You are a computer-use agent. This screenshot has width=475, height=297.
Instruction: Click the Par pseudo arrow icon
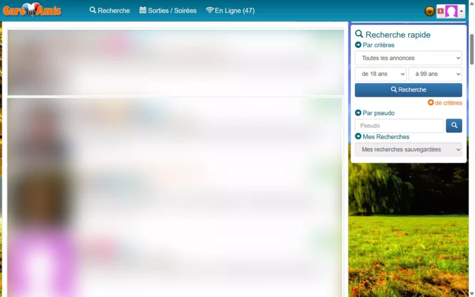click(358, 113)
